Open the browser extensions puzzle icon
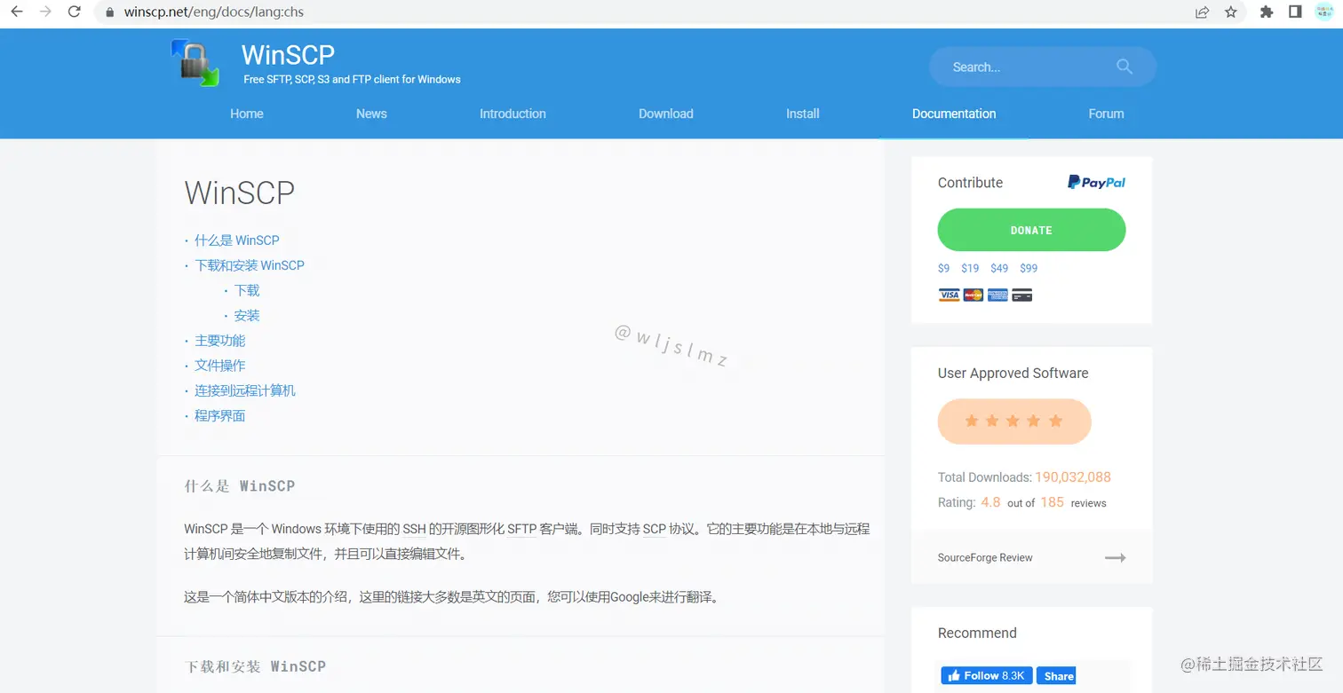 (1266, 12)
